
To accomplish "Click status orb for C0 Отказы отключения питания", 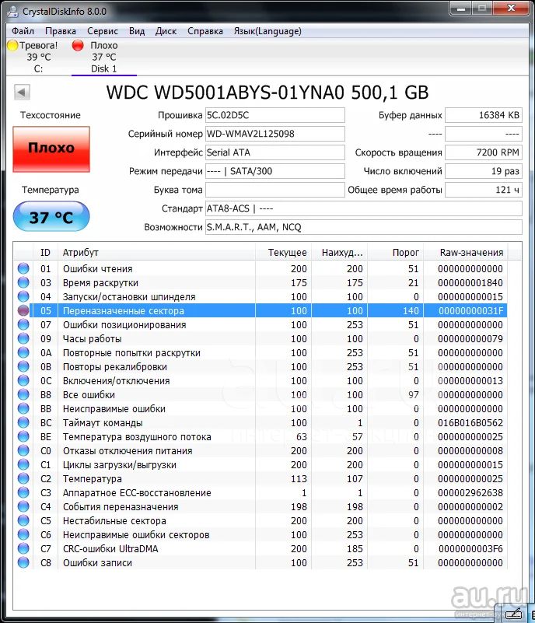I will tap(23, 450).
